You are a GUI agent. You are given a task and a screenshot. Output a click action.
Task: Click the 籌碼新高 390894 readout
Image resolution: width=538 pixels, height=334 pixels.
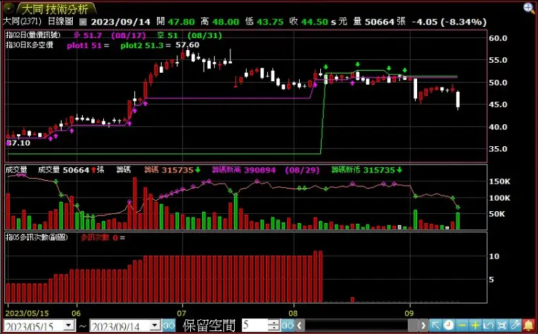click(244, 170)
